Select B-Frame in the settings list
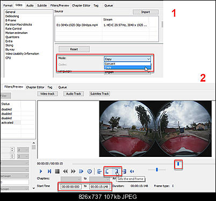This screenshot has height=201, width=216. 11,20
